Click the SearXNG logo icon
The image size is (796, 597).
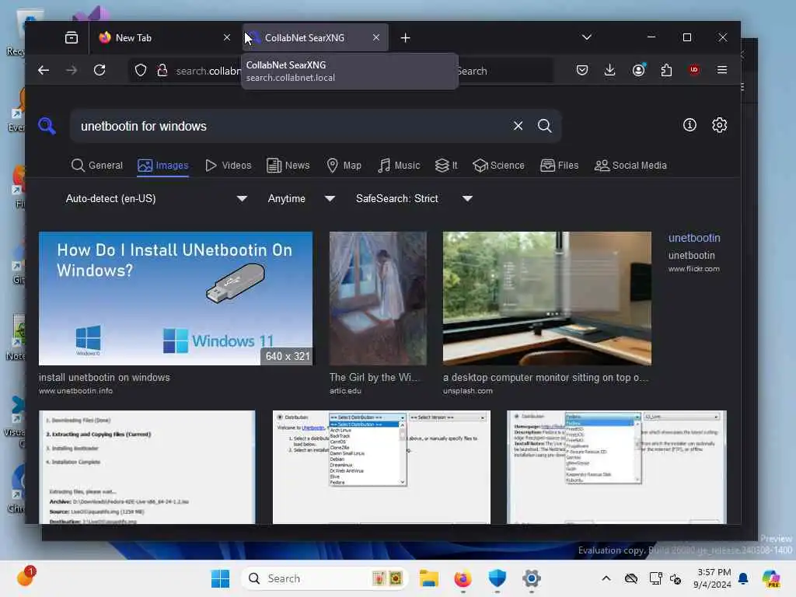[x=47, y=125]
